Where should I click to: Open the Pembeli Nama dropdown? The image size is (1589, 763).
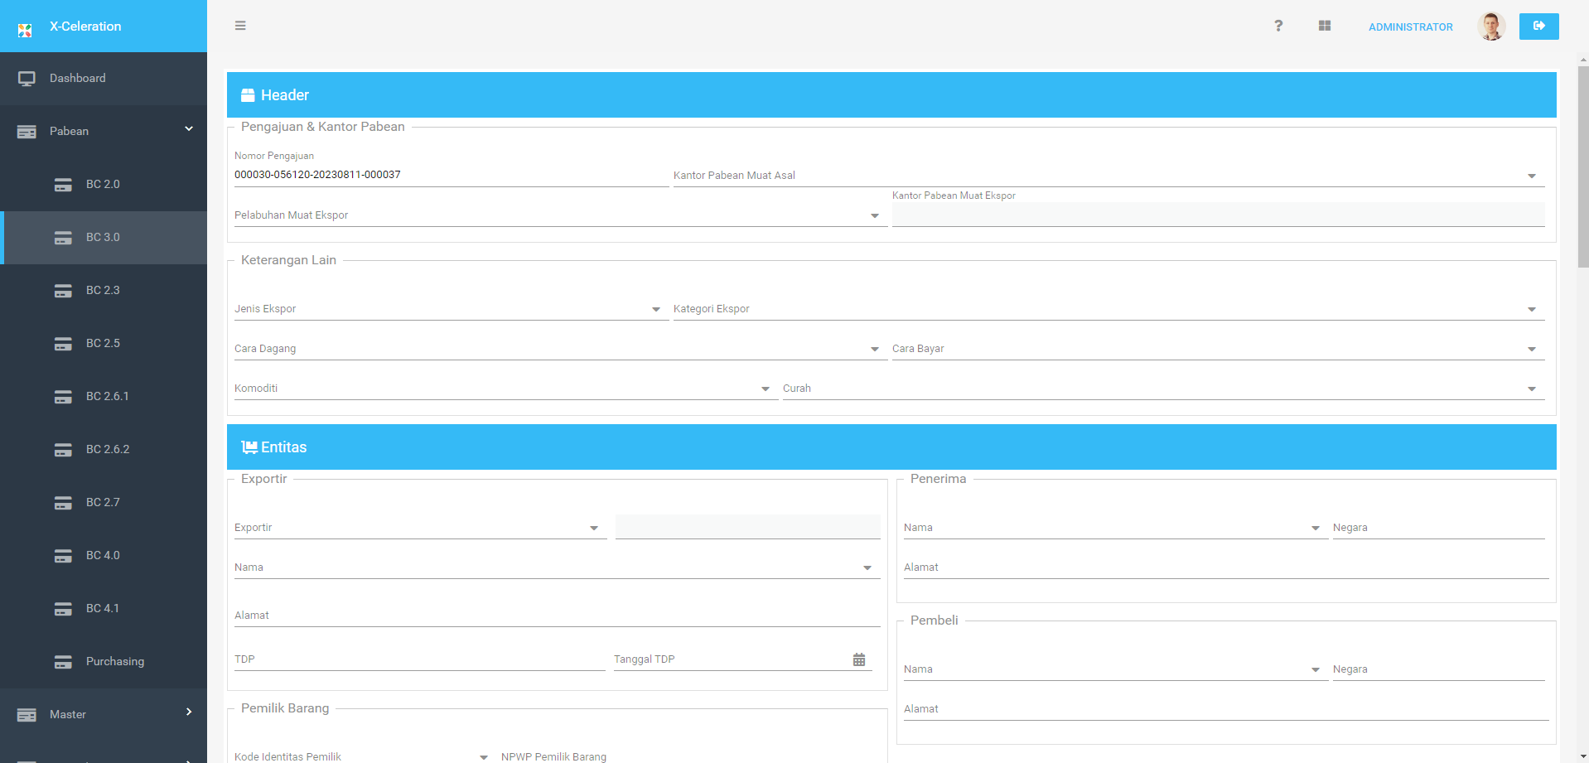point(1116,669)
